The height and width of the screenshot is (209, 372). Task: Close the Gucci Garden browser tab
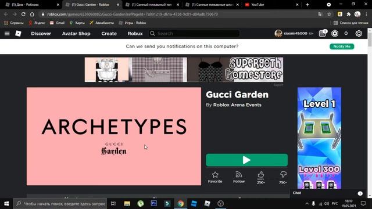(x=118, y=5)
